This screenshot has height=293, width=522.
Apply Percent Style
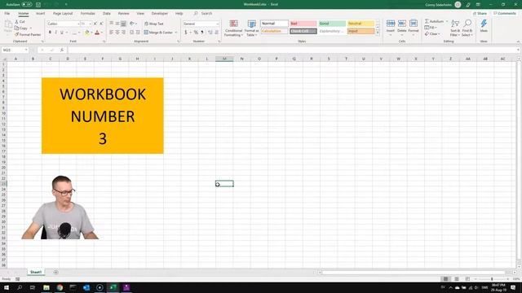(x=196, y=33)
